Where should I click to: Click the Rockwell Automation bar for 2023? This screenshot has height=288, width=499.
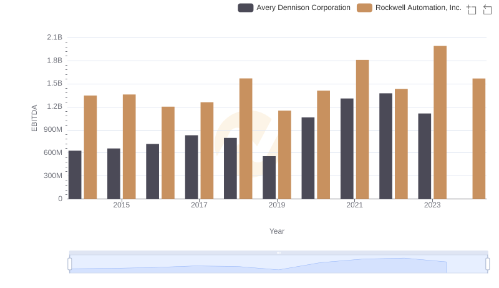(440, 122)
